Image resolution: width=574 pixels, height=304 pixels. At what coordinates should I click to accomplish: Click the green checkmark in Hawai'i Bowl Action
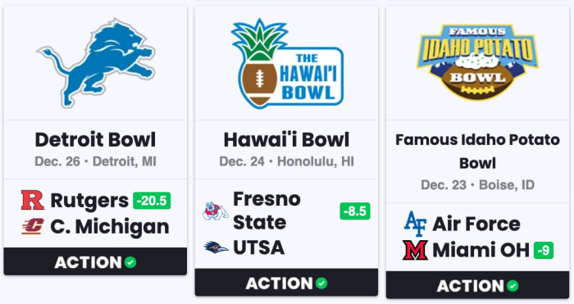tap(321, 284)
